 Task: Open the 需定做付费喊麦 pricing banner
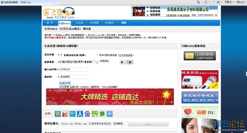[x=200, y=97]
